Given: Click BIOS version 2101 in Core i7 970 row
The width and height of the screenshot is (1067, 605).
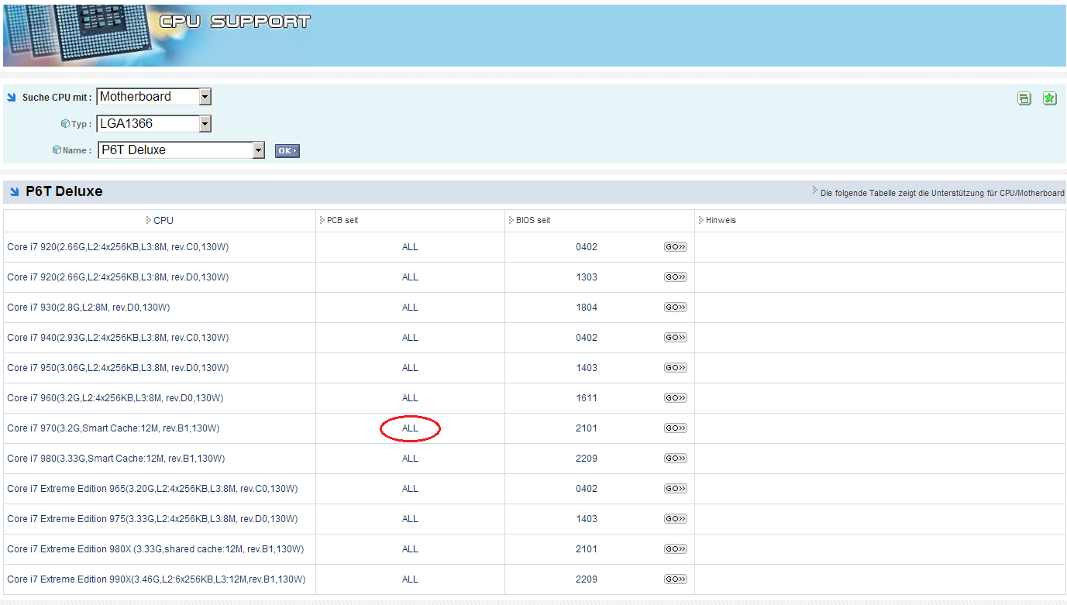Looking at the screenshot, I should pos(587,428).
